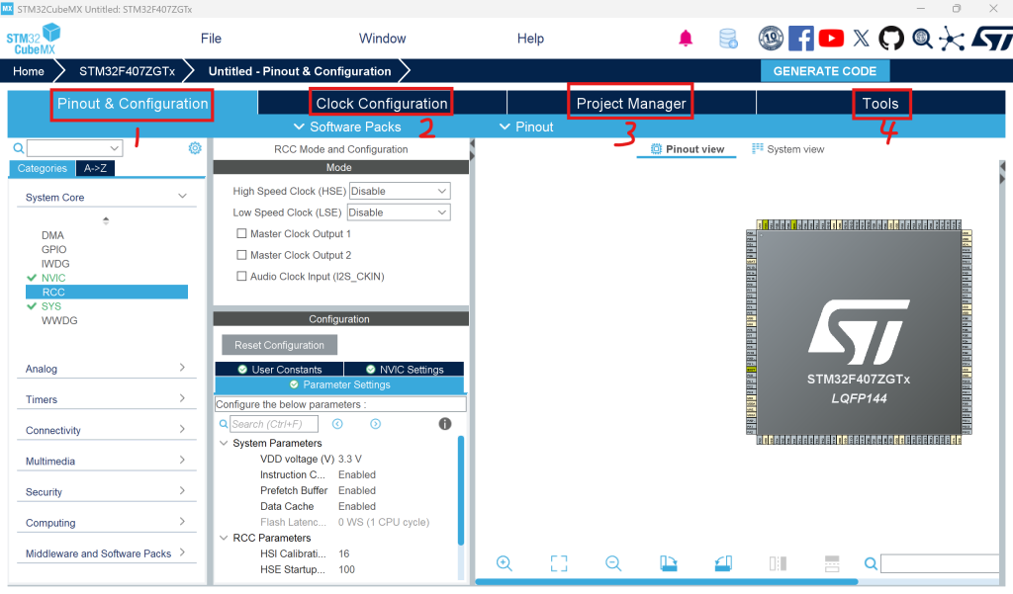Image resolution: width=1013 pixels, height=594 pixels.
Task: Open the notifications bell icon
Action: click(x=686, y=39)
